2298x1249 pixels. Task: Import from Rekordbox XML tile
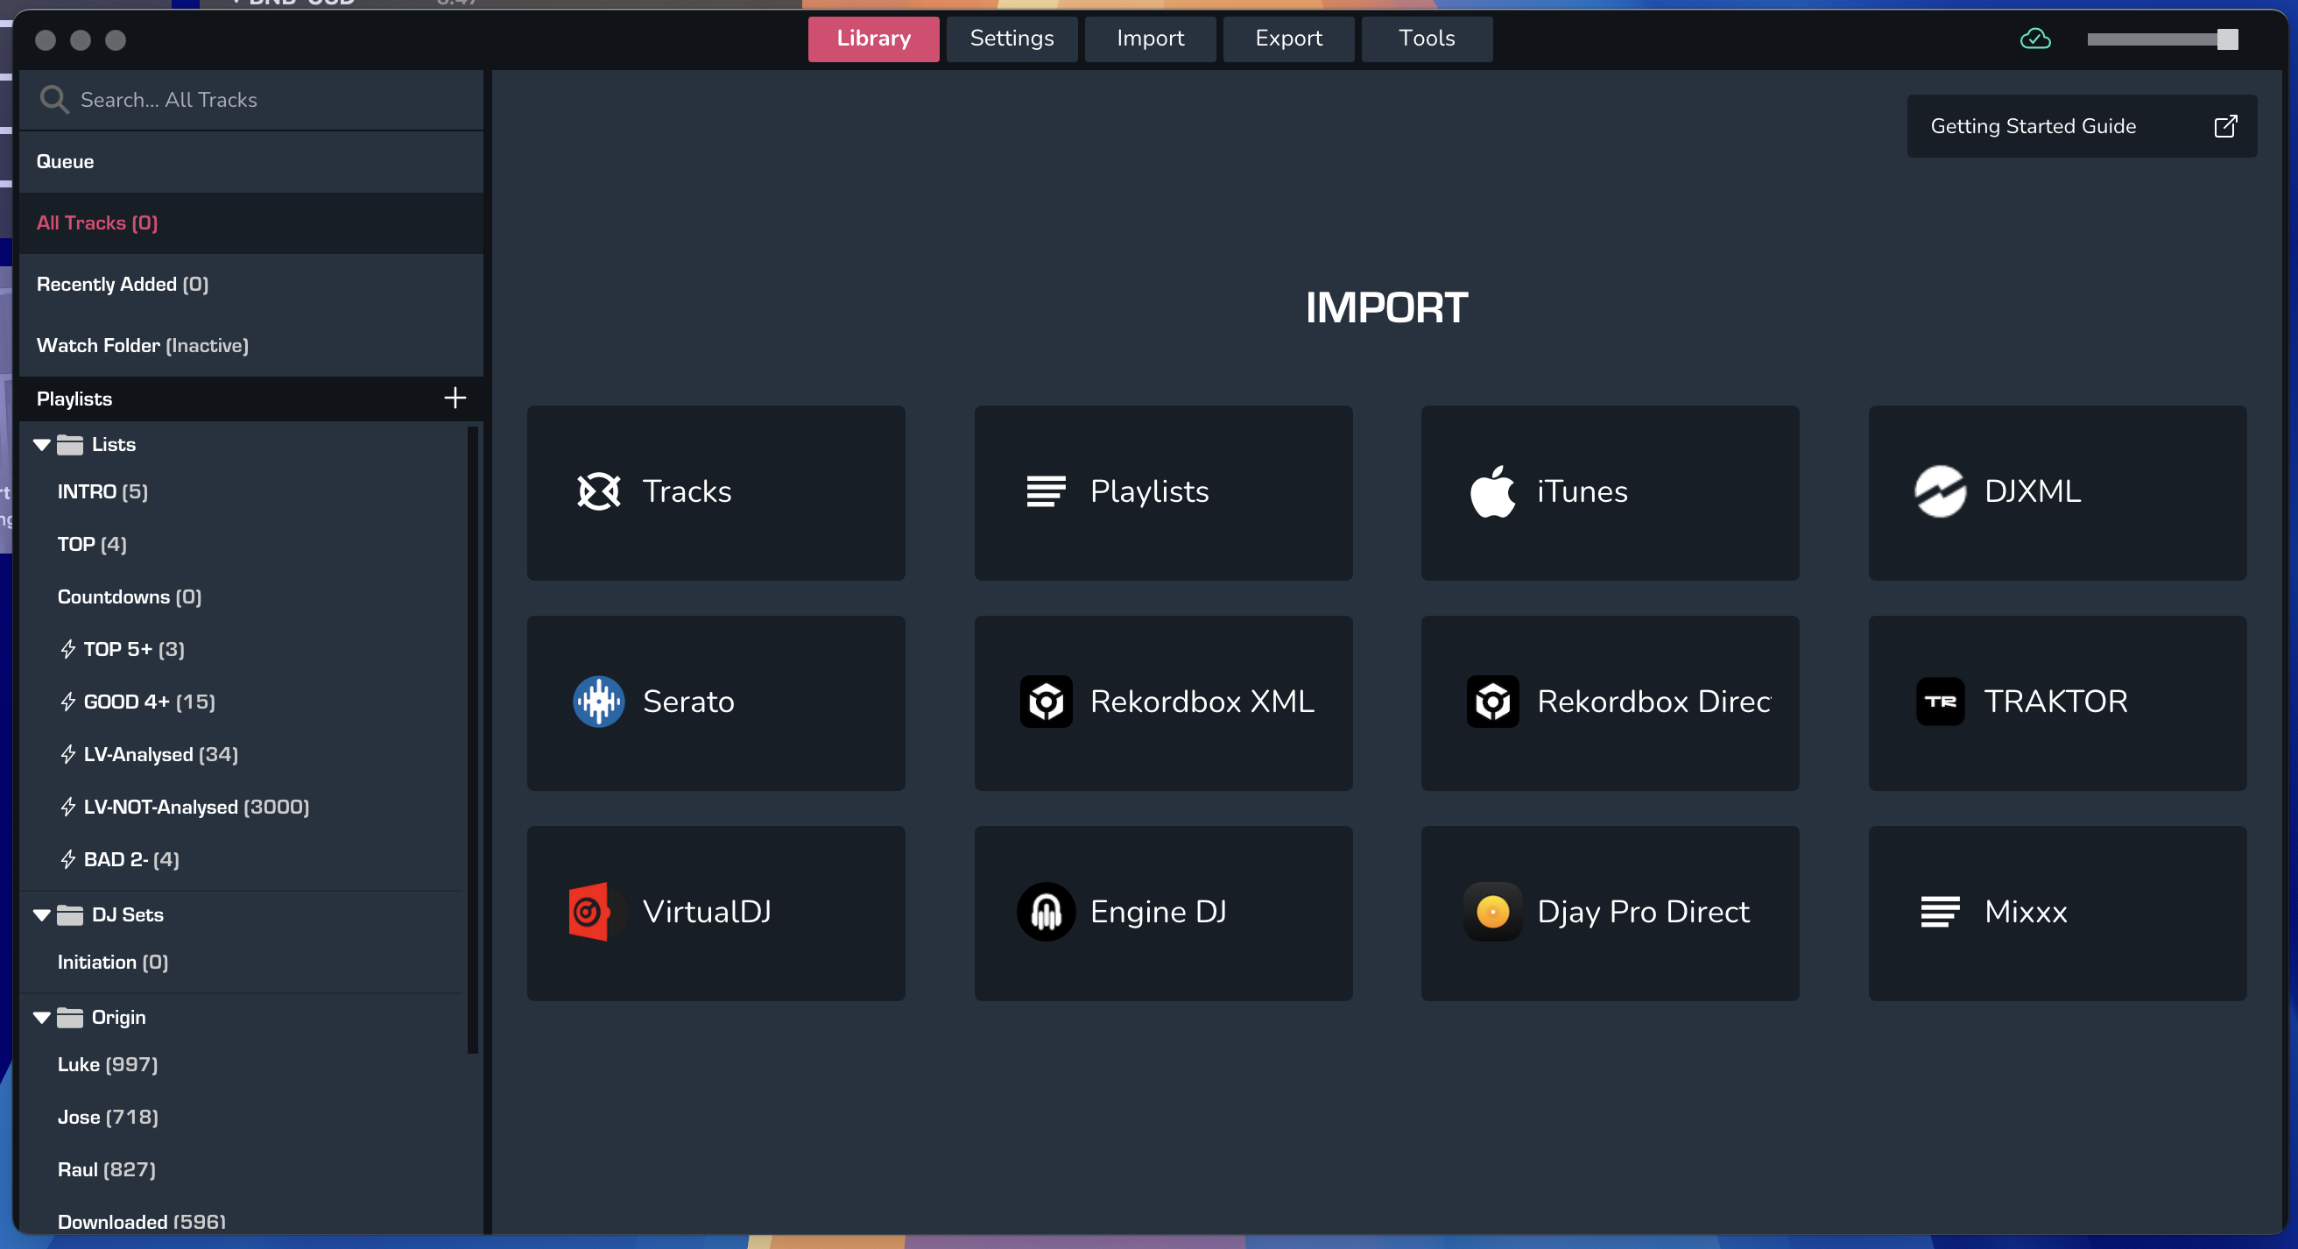1163,703
